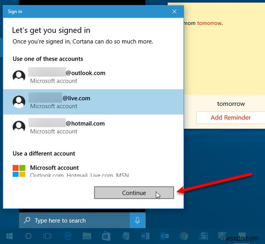Click the 'Use one of these accounts' heading
This screenshot has height=244, width=265.
pyautogui.click(x=48, y=59)
